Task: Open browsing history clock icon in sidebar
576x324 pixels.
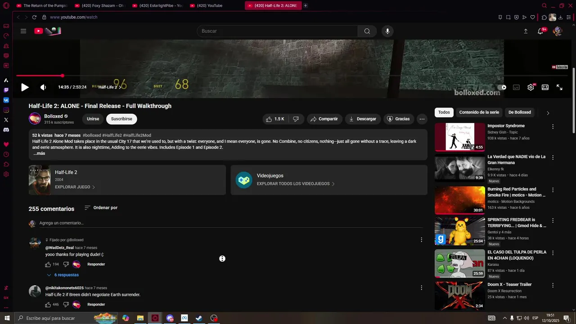Action: point(6,154)
